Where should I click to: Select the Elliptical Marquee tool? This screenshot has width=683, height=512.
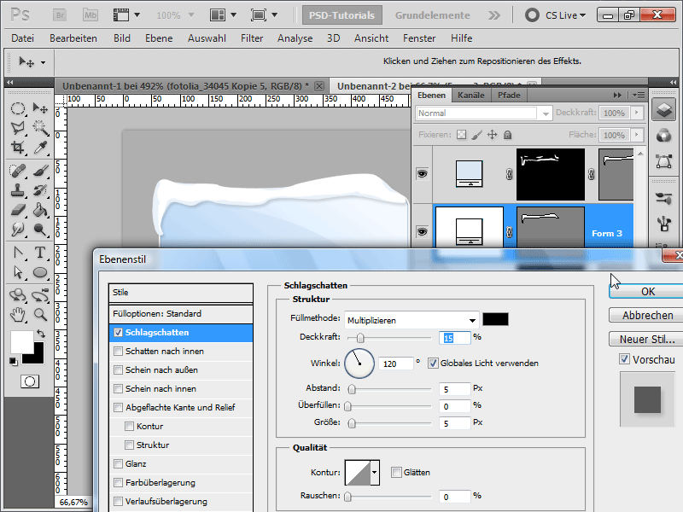(17, 108)
